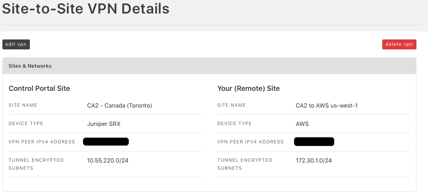Select the Juniper SRX device type value

click(104, 124)
